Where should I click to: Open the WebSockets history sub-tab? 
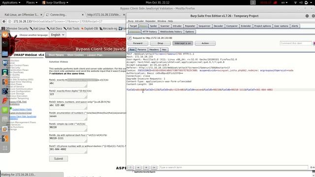(x=171, y=31)
